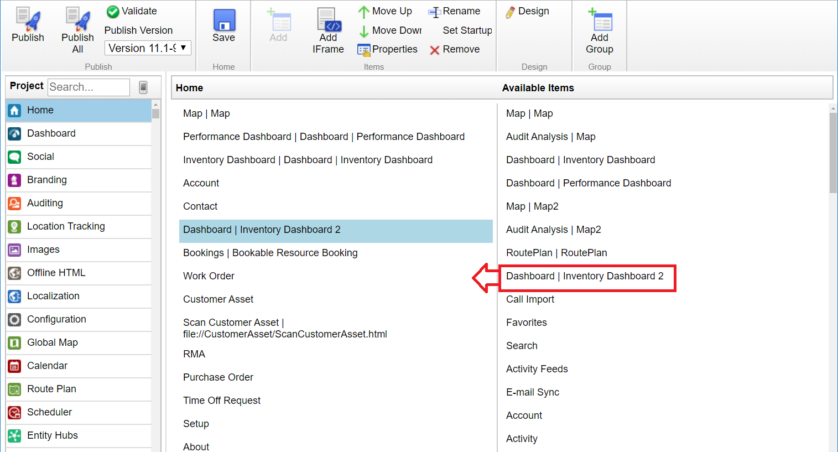Click the Publish All icon
The height and width of the screenshot is (452, 838).
coord(77,20)
